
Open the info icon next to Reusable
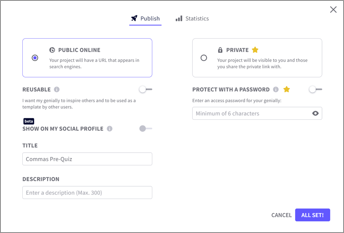pos(57,89)
